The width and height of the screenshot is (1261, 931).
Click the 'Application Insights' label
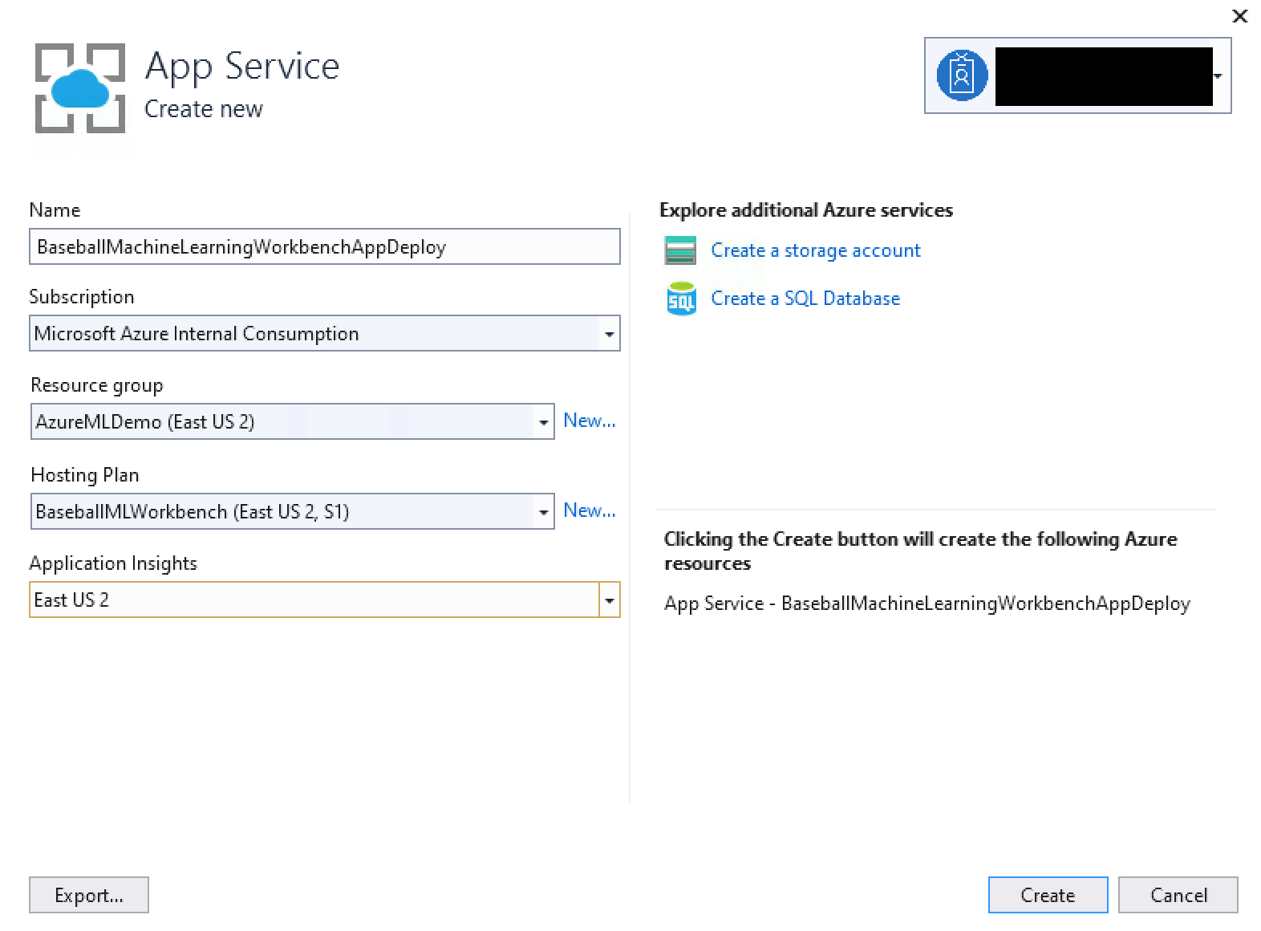coord(113,563)
